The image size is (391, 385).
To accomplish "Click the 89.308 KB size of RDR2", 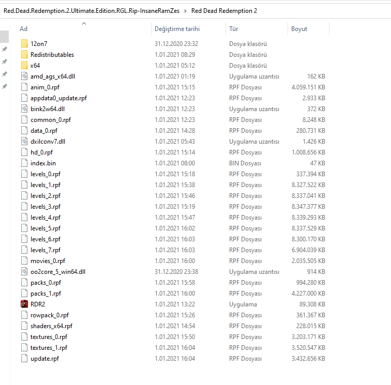I will tap(312, 304).
